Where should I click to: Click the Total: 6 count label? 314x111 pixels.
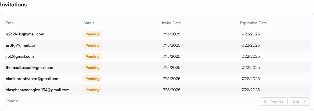[12, 101]
